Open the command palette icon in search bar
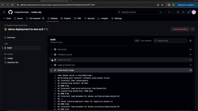The width and height of the screenshot is (198, 111). [x=161, y=12]
